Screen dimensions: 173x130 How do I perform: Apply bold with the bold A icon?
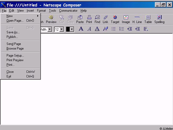click(x=81, y=29)
